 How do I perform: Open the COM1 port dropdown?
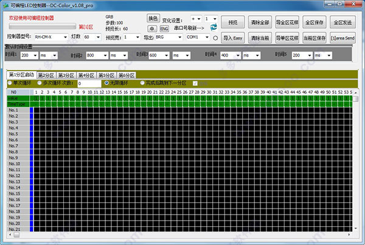pyautogui.click(x=207, y=37)
